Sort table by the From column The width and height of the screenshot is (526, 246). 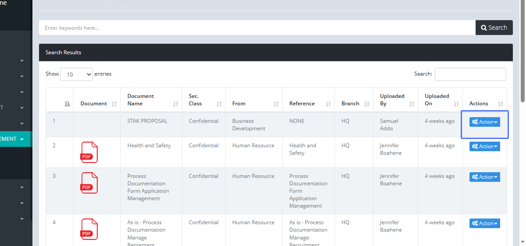(x=254, y=104)
